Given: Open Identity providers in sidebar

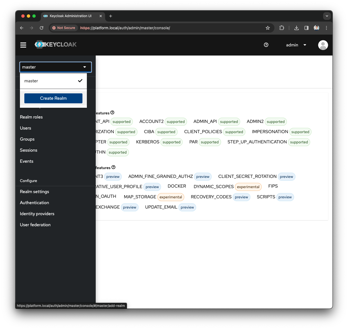Looking at the screenshot, I should [x=37, y=214].
